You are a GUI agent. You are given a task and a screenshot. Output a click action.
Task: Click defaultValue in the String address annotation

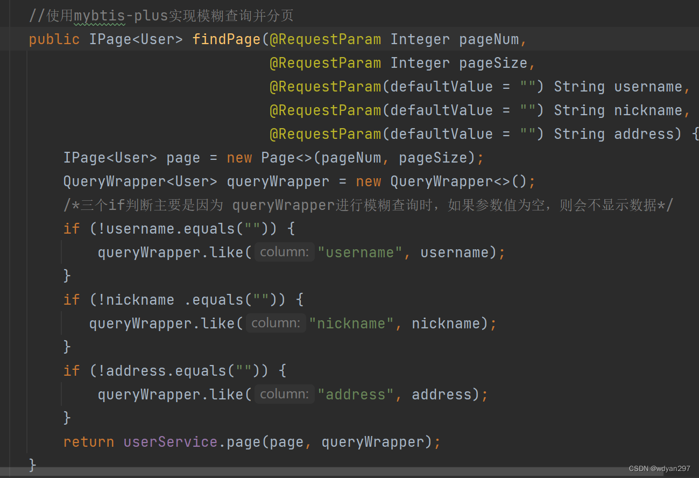pos(442,134)
